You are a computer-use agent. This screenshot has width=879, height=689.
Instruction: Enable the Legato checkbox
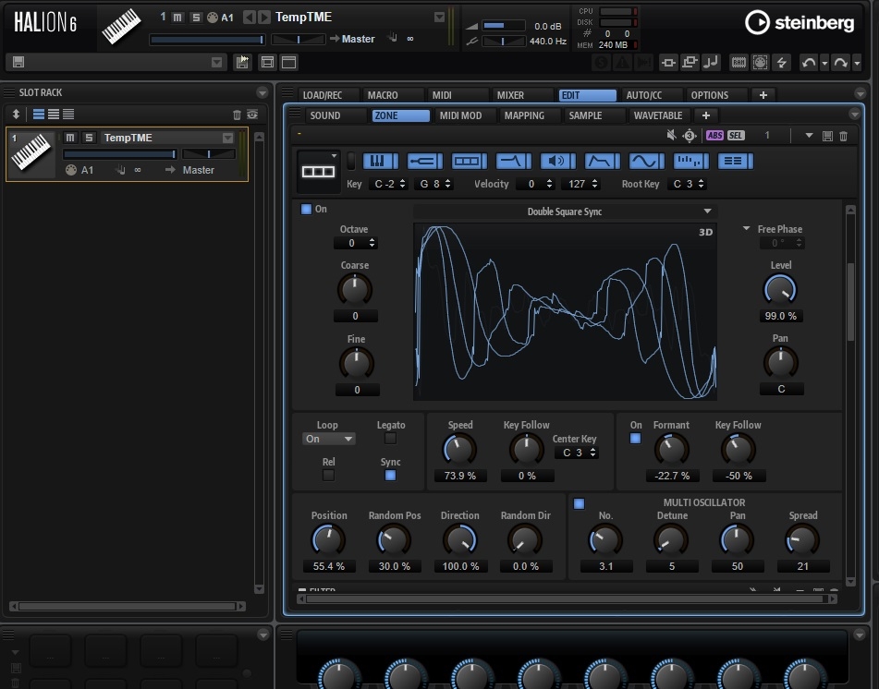point(390,439)
